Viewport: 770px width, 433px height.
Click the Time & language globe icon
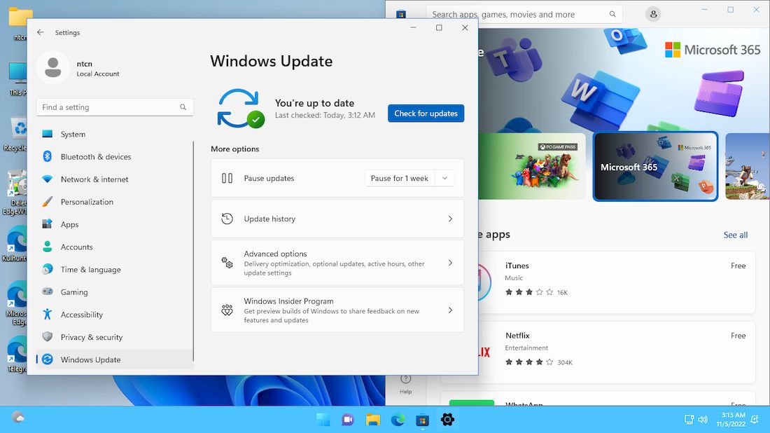point(47,269)
